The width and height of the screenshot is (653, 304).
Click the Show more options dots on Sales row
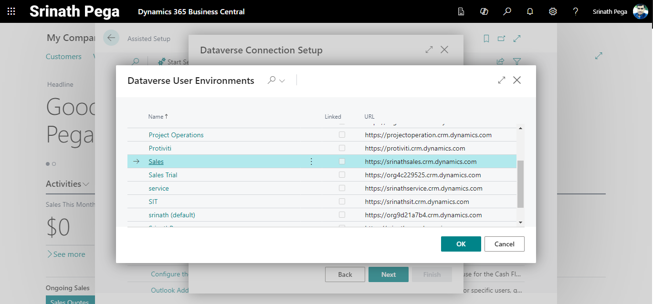[x=311, y=162]
